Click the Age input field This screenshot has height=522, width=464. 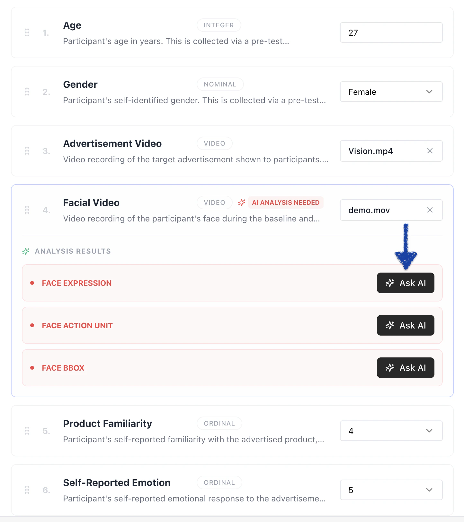point(391,32)
